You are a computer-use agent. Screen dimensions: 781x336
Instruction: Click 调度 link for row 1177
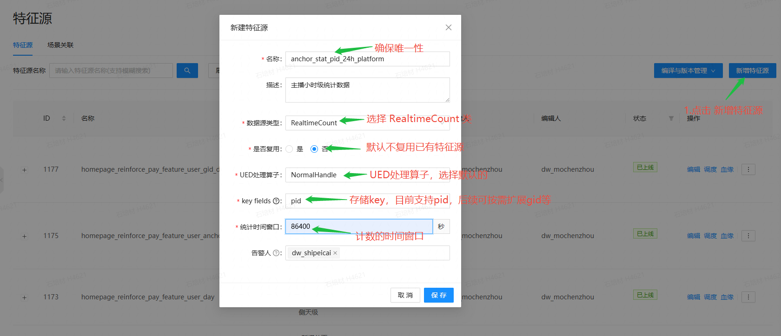coord(710,169)
